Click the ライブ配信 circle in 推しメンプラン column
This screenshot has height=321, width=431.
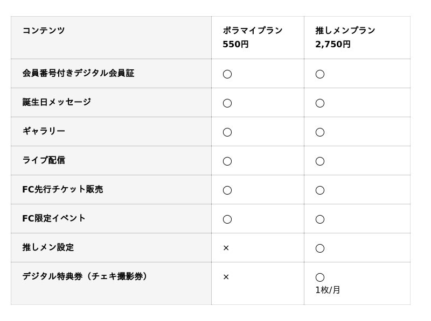(x=320, y=161)
